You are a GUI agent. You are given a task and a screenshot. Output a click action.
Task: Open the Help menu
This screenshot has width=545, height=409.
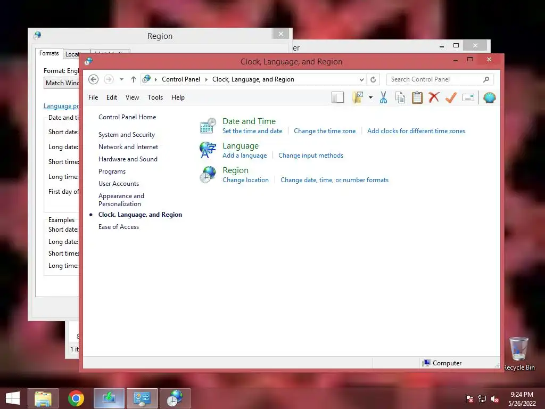[x=178, y=97]
